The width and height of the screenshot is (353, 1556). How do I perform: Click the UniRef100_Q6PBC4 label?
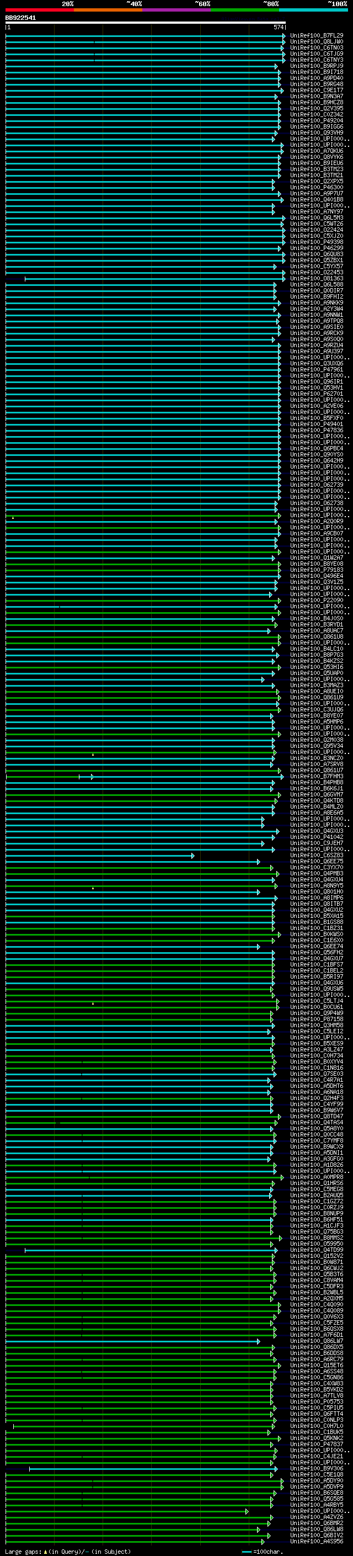316,449
